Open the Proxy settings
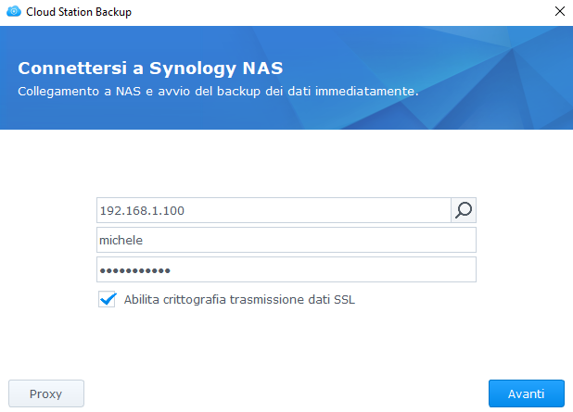 [46, 393]
